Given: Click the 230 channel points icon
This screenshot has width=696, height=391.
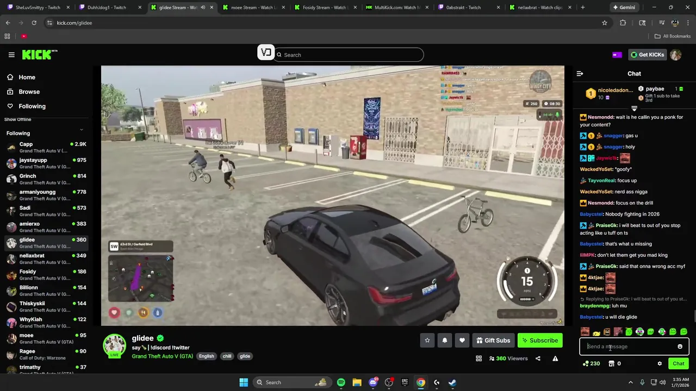Looking at the screenshot, I should 591,364.
